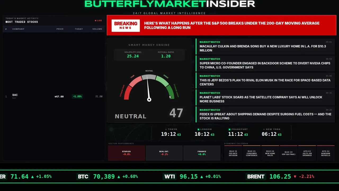Click the red down arrow beside BRENT price
The width and height of the screenshot is (339, 191).
click(295, 177)
